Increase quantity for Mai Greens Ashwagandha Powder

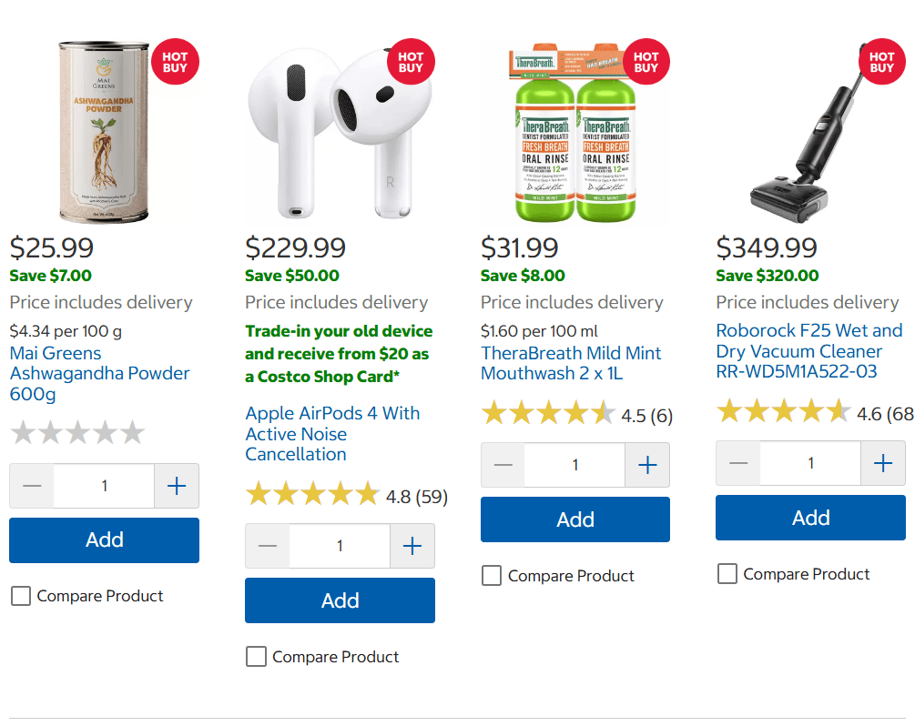[x=177, y=486]
